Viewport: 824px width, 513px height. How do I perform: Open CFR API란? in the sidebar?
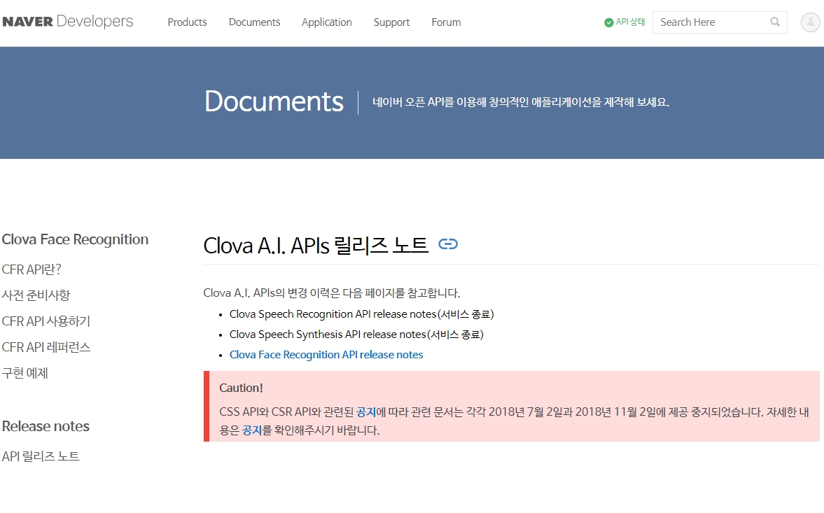pos(32,269)
